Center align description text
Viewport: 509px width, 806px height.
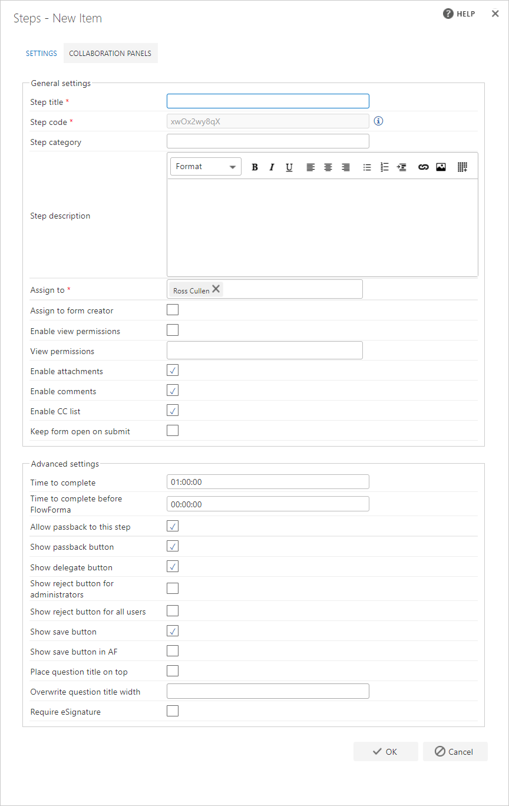click(328, 167)
